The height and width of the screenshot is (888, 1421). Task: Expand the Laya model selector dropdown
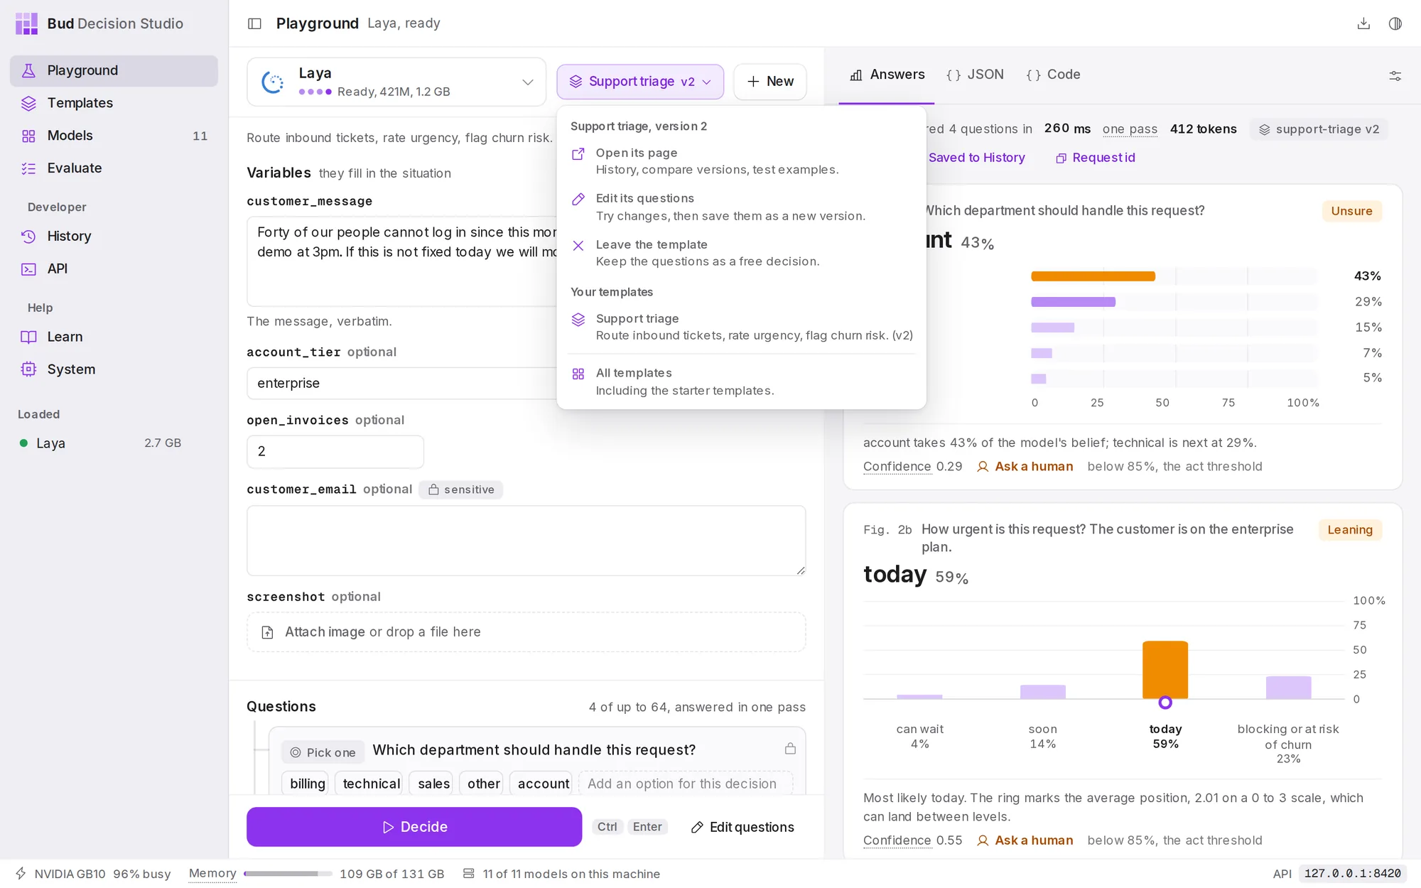pos(396,82)
